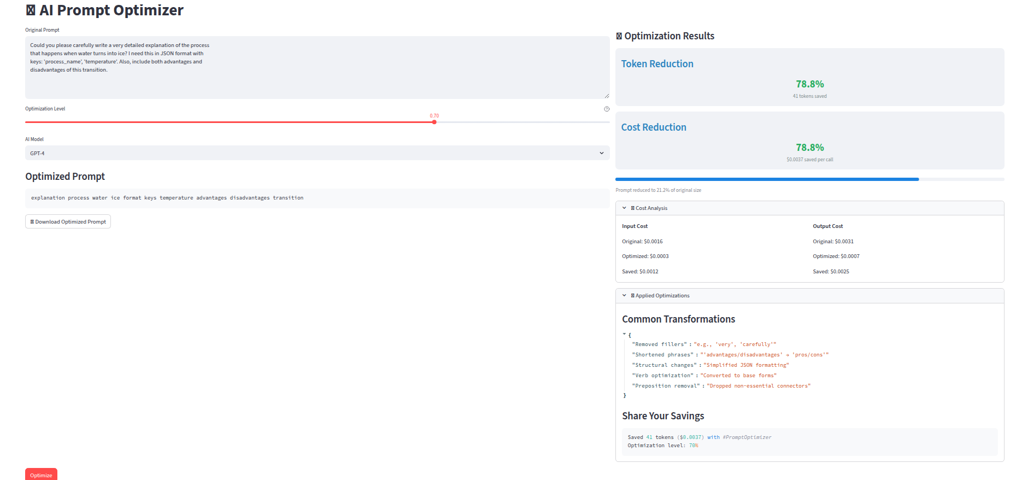The width and height of the screenshot is (1022, 480).
Task: Collapse the Common Transformations JSON tree arrow
Action: point(624,334)
